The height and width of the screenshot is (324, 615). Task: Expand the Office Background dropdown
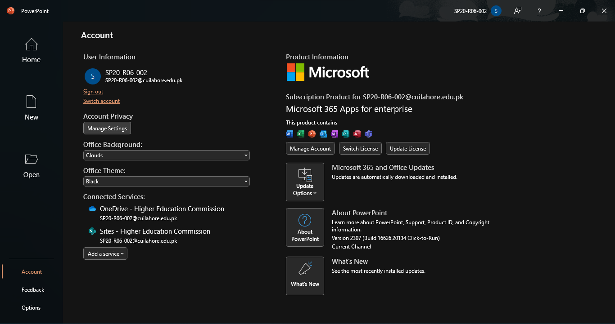[x=167, y=155]
